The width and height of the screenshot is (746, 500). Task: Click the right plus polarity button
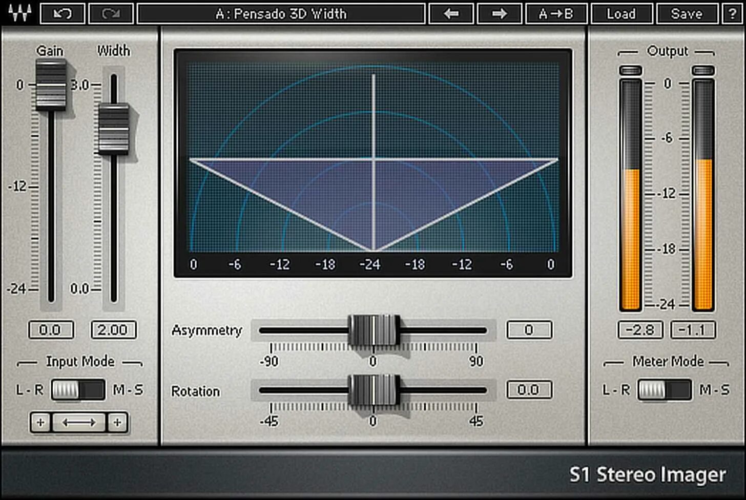(x=117, y=423)
